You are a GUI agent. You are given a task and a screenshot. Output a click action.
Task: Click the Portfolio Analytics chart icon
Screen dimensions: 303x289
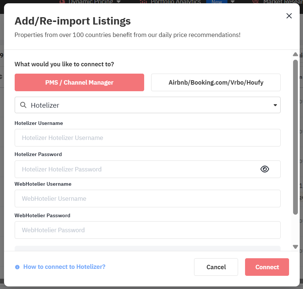click(143, 2)
